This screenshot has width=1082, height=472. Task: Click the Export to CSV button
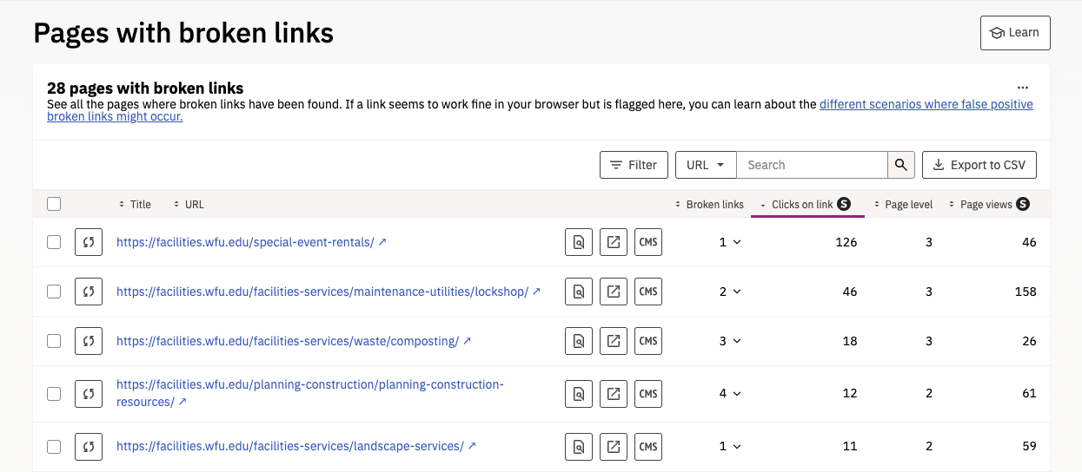[x=979, y=165]
